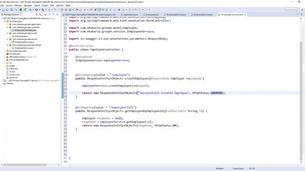Open the Window menu

tap(60, 5)
